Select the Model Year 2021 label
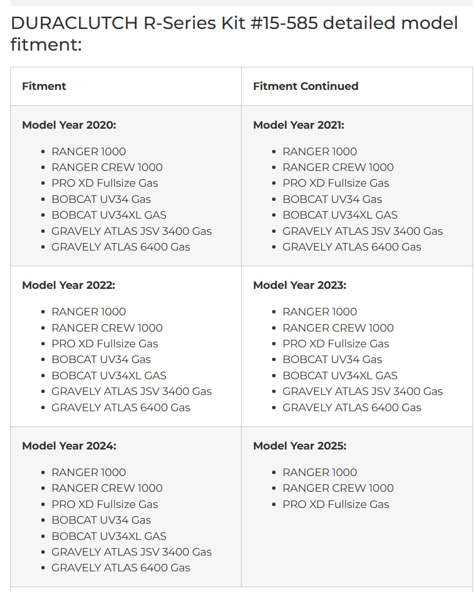Viewport: 475px width, 592px height. pyautogui.click(x=299, y=125)
